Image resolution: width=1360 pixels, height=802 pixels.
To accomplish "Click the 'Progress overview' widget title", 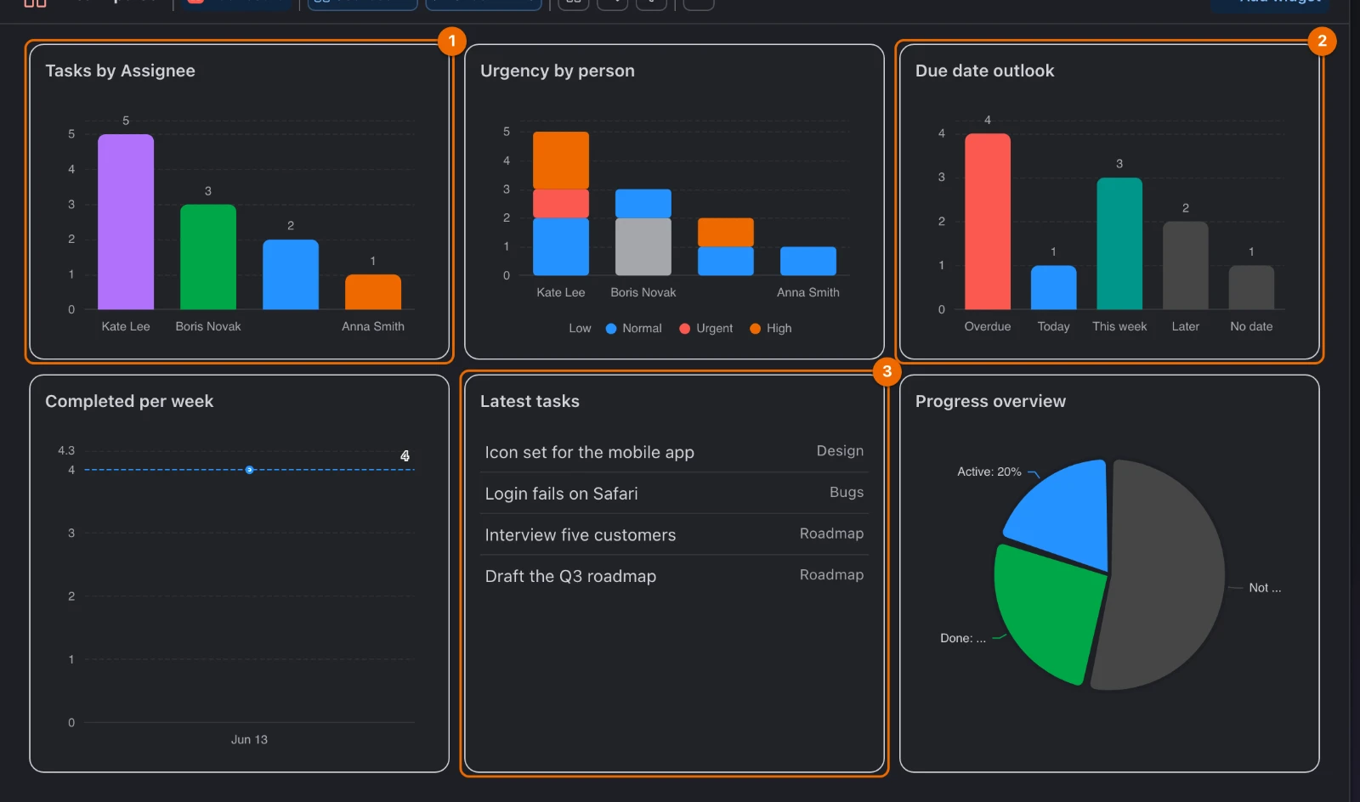I will (x=990, y=401).
